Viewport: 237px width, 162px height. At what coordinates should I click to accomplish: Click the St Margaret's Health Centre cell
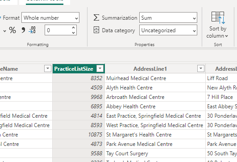pos(155,135)
